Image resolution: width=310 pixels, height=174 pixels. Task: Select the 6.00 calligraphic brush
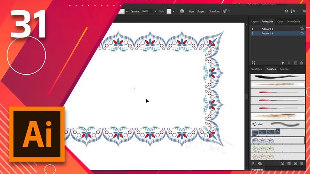277,124
